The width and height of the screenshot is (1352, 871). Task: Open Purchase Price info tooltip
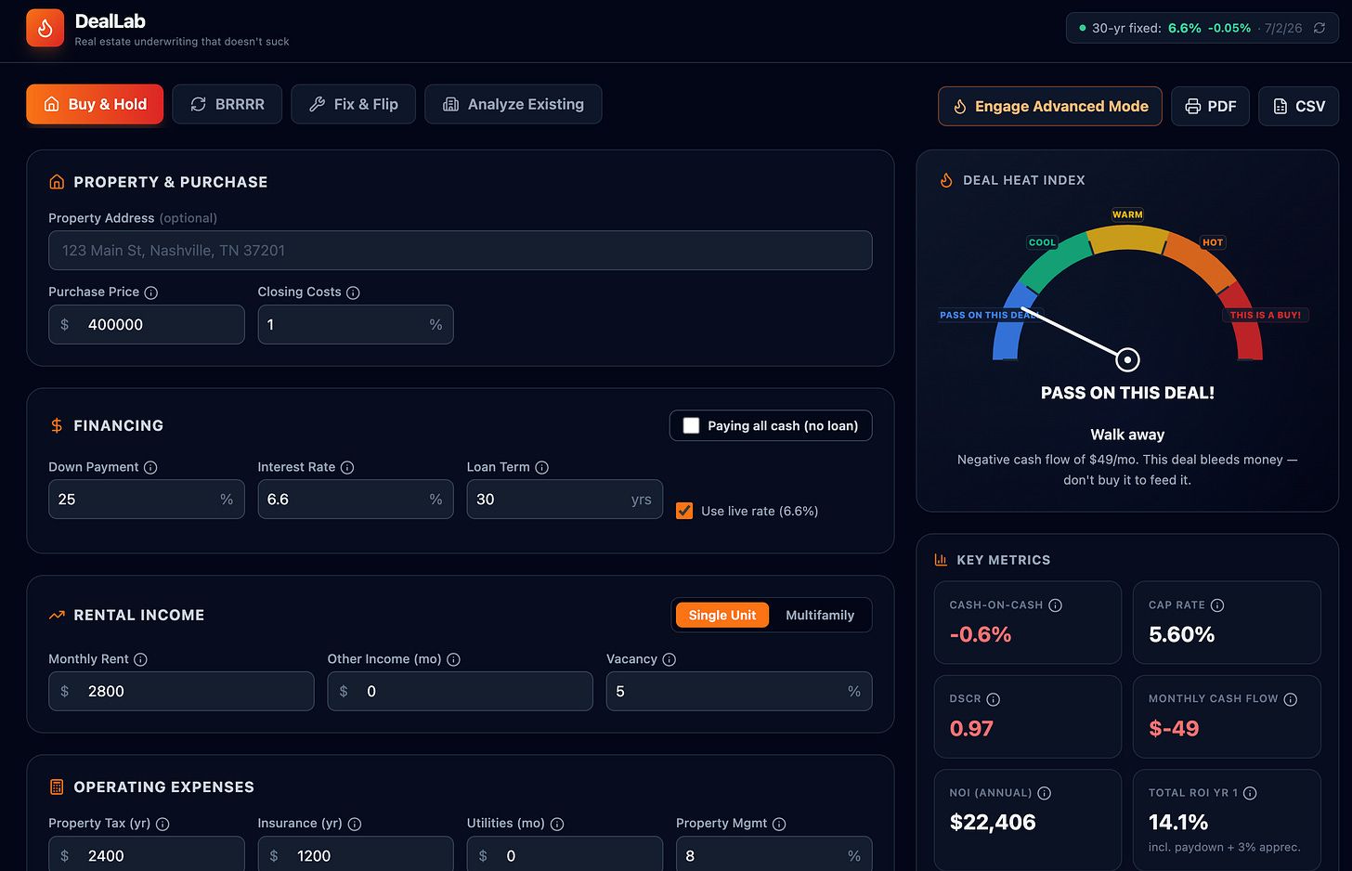(x=151, y=292)
